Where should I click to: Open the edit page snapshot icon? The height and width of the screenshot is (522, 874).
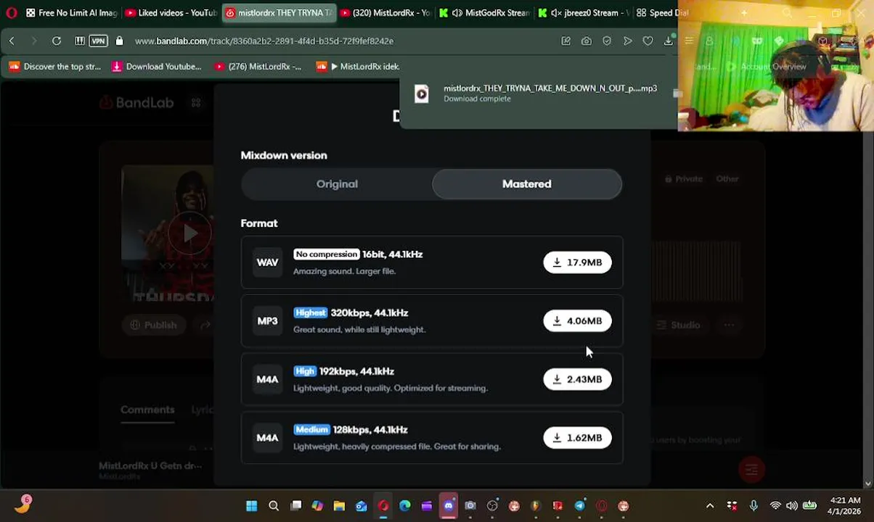click(x=565, y=41)
